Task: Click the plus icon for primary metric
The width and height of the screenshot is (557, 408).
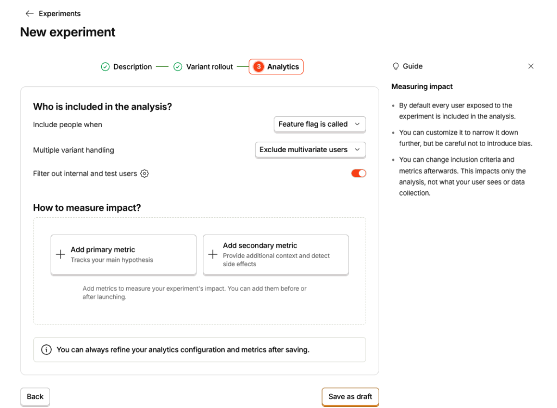Action: [61, 254]
